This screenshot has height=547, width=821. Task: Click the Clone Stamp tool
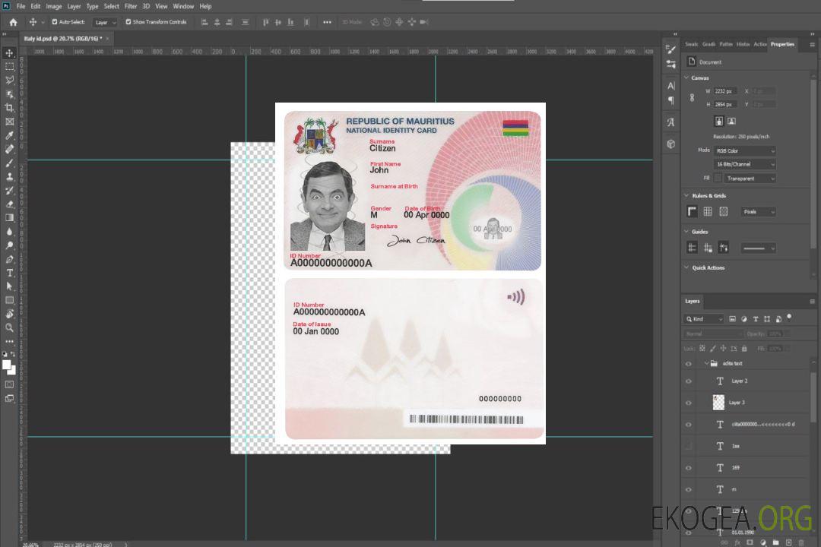click(x=9, y=176)
